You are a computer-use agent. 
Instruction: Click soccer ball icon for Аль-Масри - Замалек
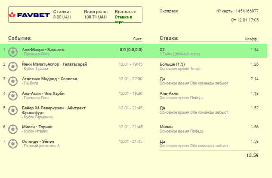click(13, 52)
